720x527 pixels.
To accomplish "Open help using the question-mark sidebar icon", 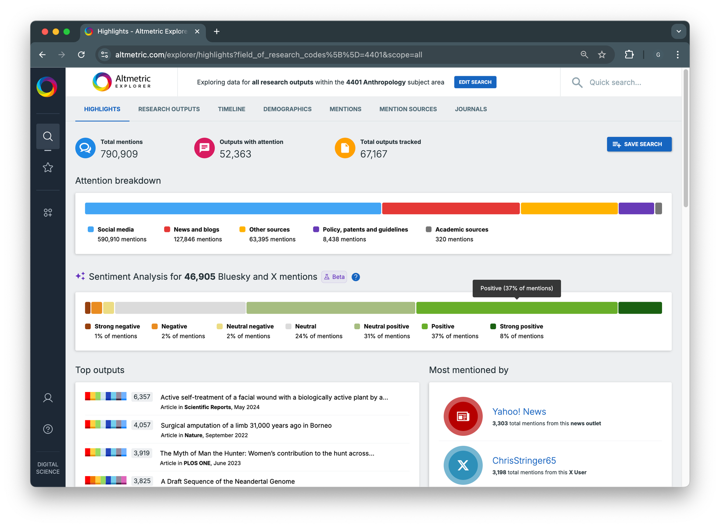I will (47, 429).
